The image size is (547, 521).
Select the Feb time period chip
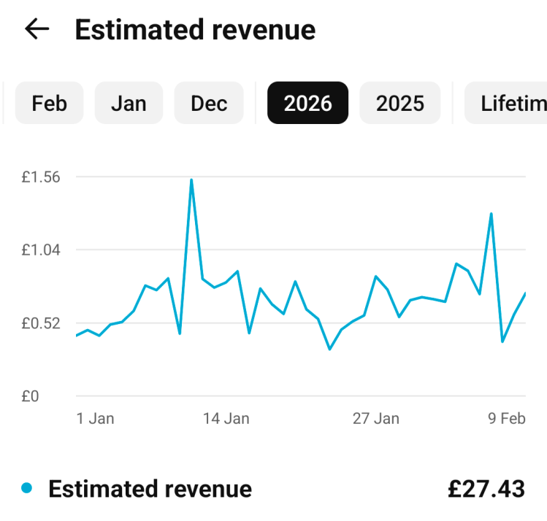click(49, 103)
